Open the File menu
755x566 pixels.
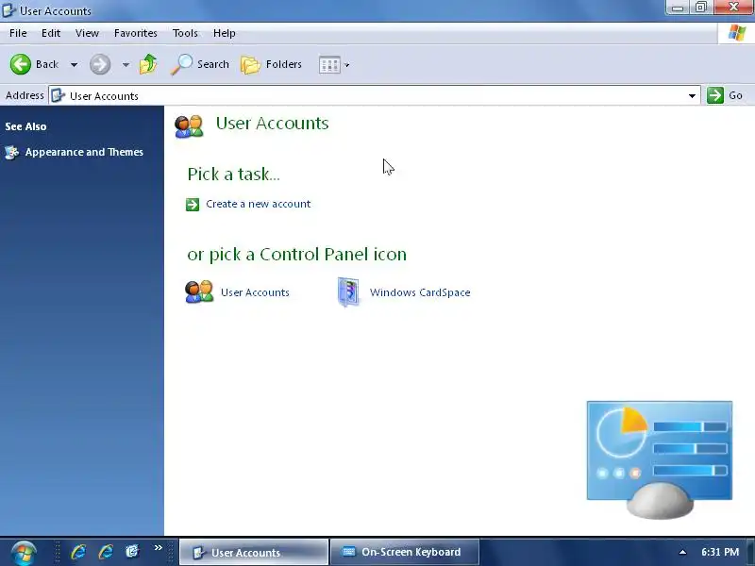18,33
